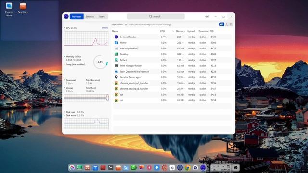Click the System Monitor logo in title bar

(x=66, y=17)
